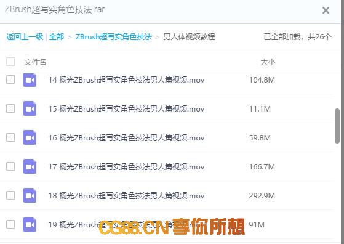This screenshot has height=244, width=344.
Task: Check the box for file 14 .mov
Action: (10, 79)
